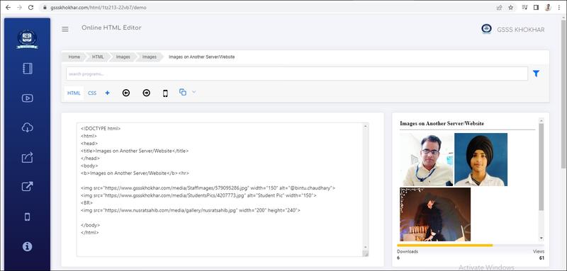Viewport: 567px width, 271px height.
Task: Open browser media control icon
Action: [524, 7]
